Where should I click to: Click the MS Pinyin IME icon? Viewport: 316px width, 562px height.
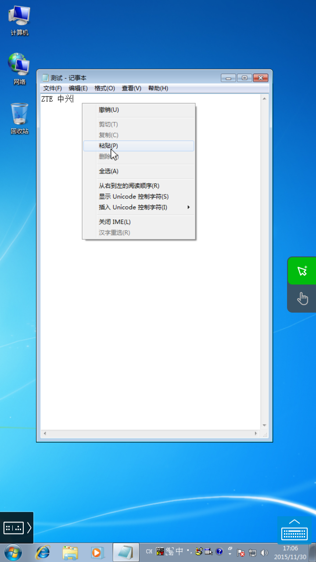coord(160,551)
